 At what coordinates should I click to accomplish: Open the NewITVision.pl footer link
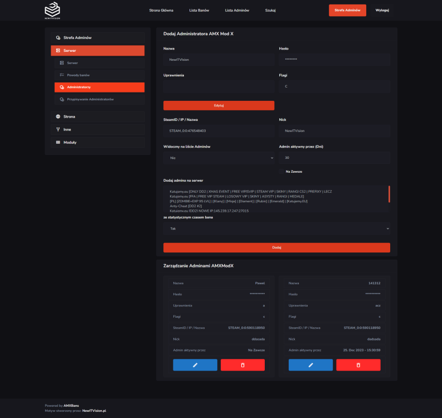coord(94,411)
